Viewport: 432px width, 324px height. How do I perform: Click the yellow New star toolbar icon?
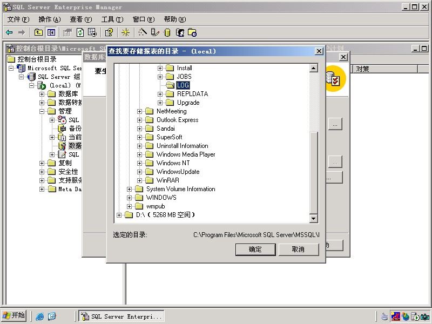coord(126,32)
